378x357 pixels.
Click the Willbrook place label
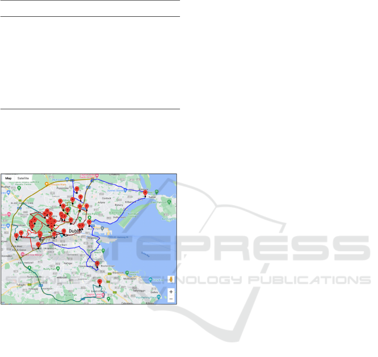tap(62, 277)
